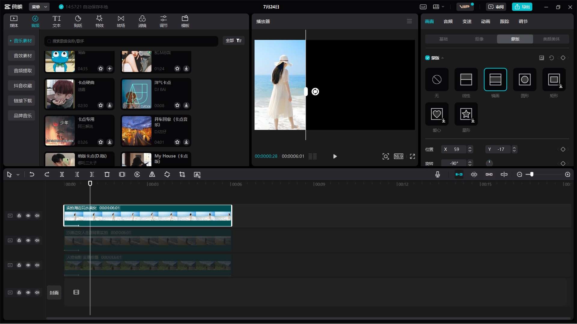Click the zoom out timeline minus icon
Viewport: 577px width, 324px height.
coord(520,174)
